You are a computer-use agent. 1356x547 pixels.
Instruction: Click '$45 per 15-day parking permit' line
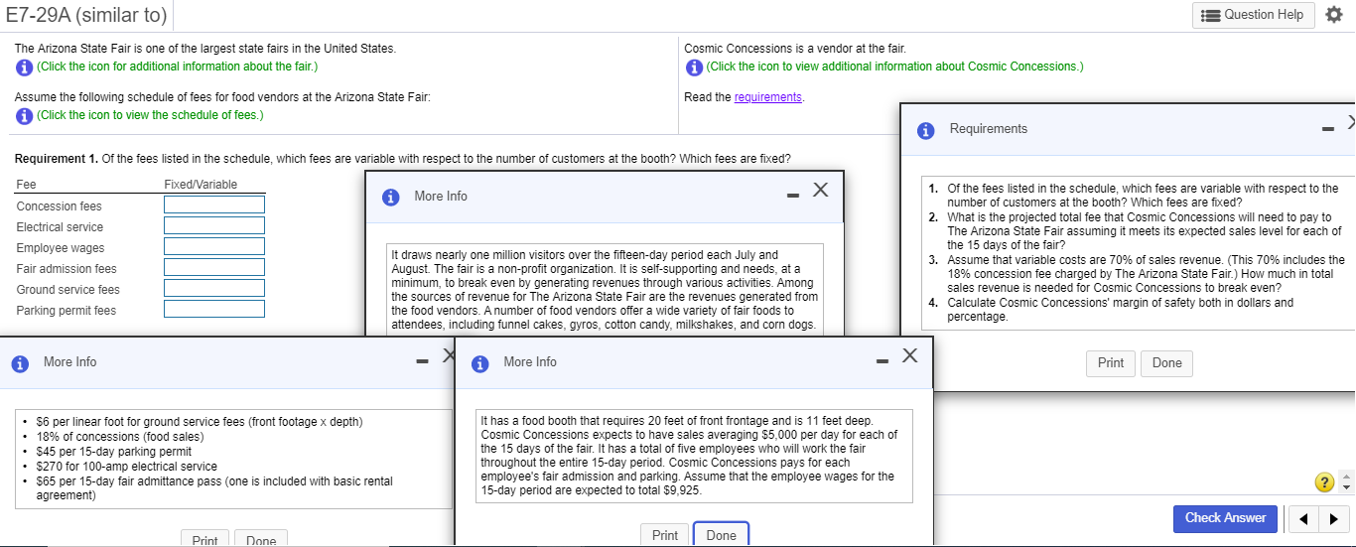coord(114,452)
